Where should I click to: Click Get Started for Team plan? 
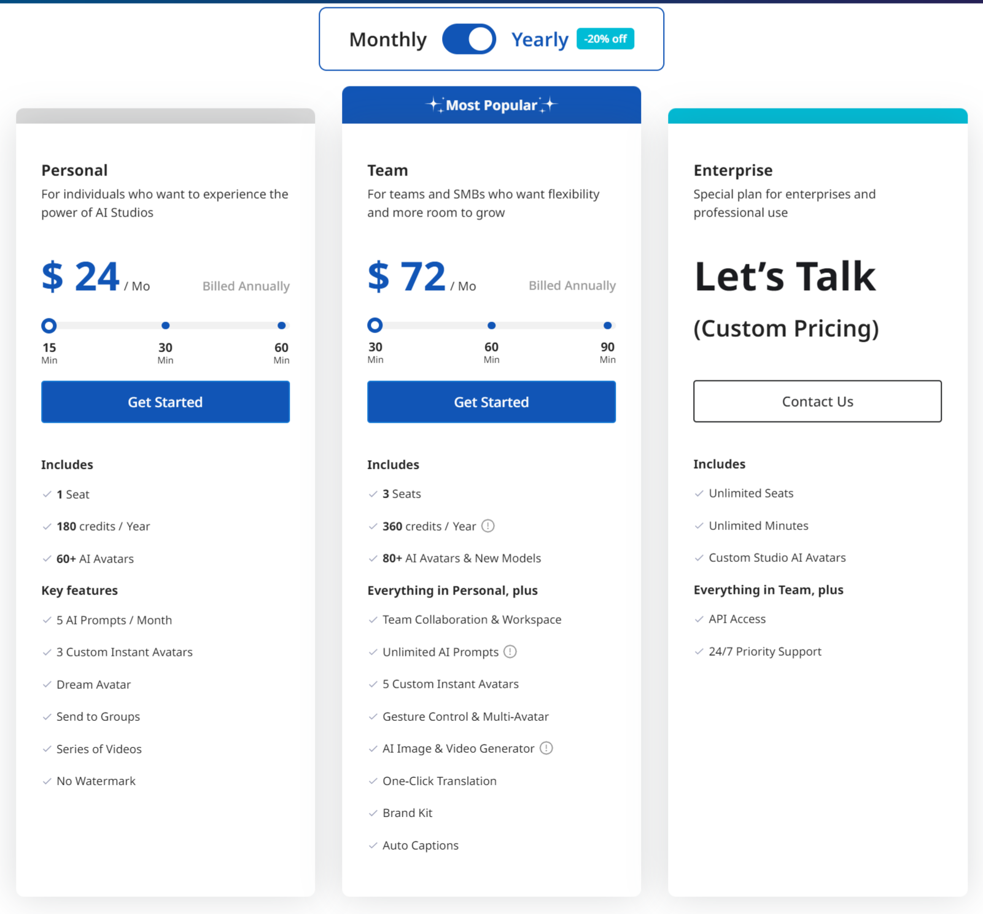click(491, 402)
